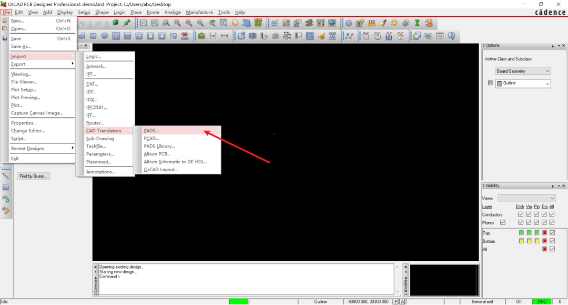Click the yellow sun highlight icon

click(394, 23)
